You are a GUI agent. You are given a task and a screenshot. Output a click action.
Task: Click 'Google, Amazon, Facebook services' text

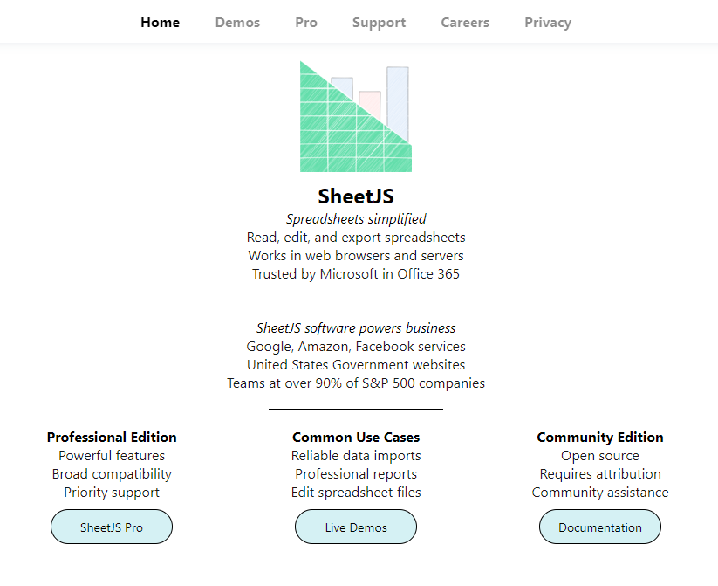(356, 346)
